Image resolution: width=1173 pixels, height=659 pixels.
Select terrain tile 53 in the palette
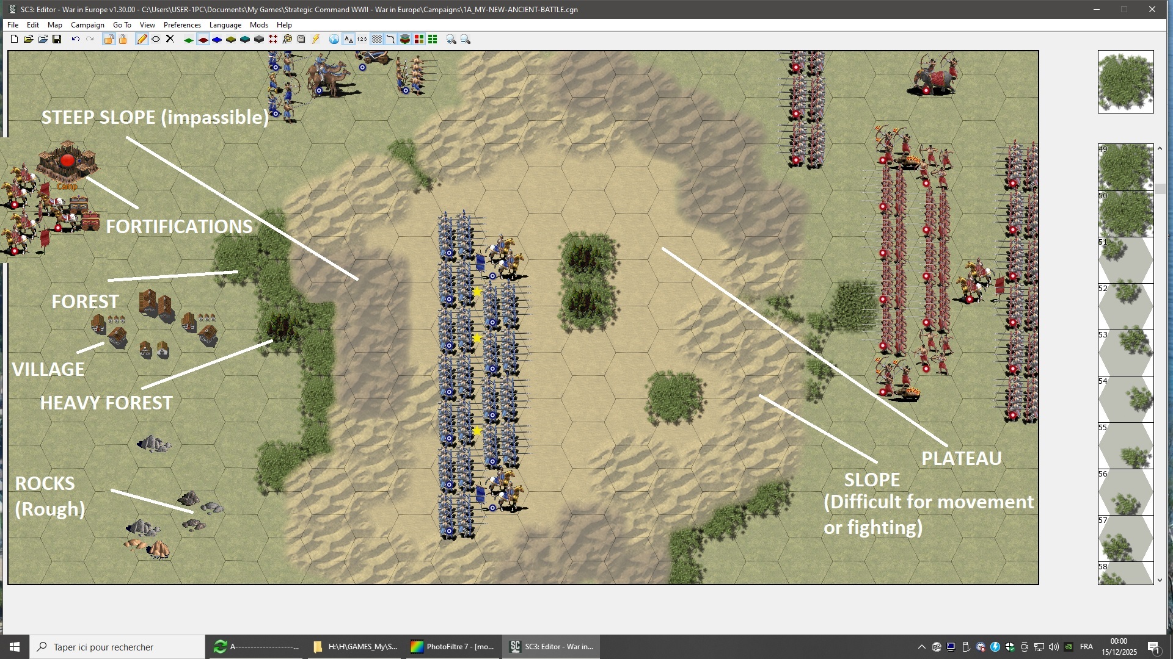[x=1126, y=353]
